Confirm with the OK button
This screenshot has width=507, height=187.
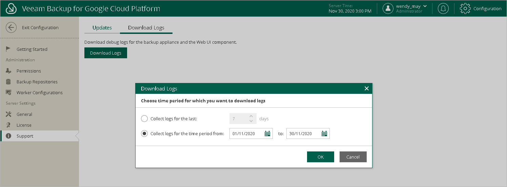[321, 157]
